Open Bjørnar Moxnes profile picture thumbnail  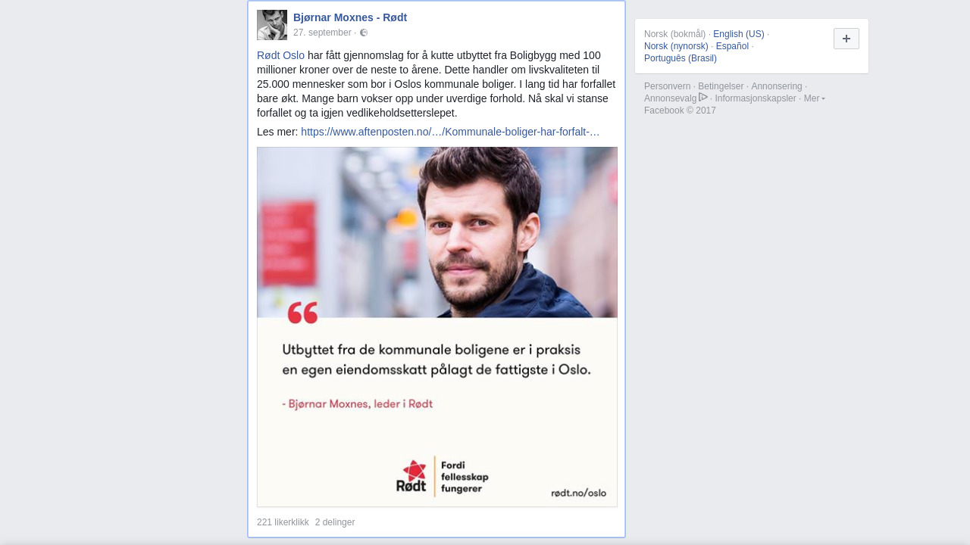pos(272,25)
